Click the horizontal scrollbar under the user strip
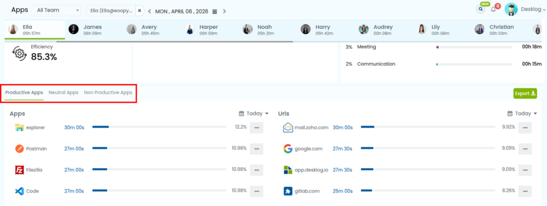The image size is (547, 206). [x=175, y=42]
